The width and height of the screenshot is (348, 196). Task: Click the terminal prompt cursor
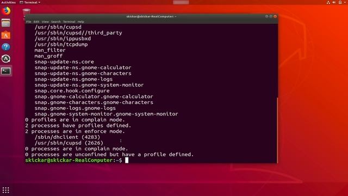tap(127, 160)
